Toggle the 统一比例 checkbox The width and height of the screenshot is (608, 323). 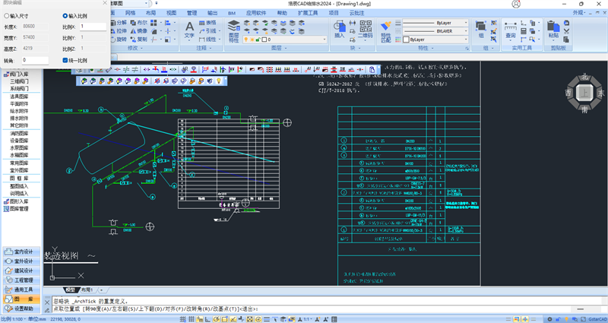(x=65, y=59)
